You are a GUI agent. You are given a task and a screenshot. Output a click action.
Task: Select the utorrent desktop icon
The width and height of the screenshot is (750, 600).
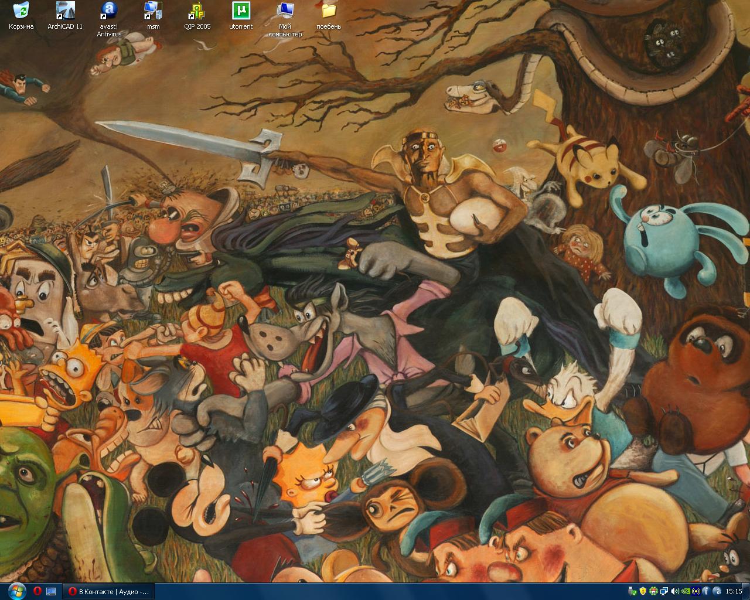point(241,16)
